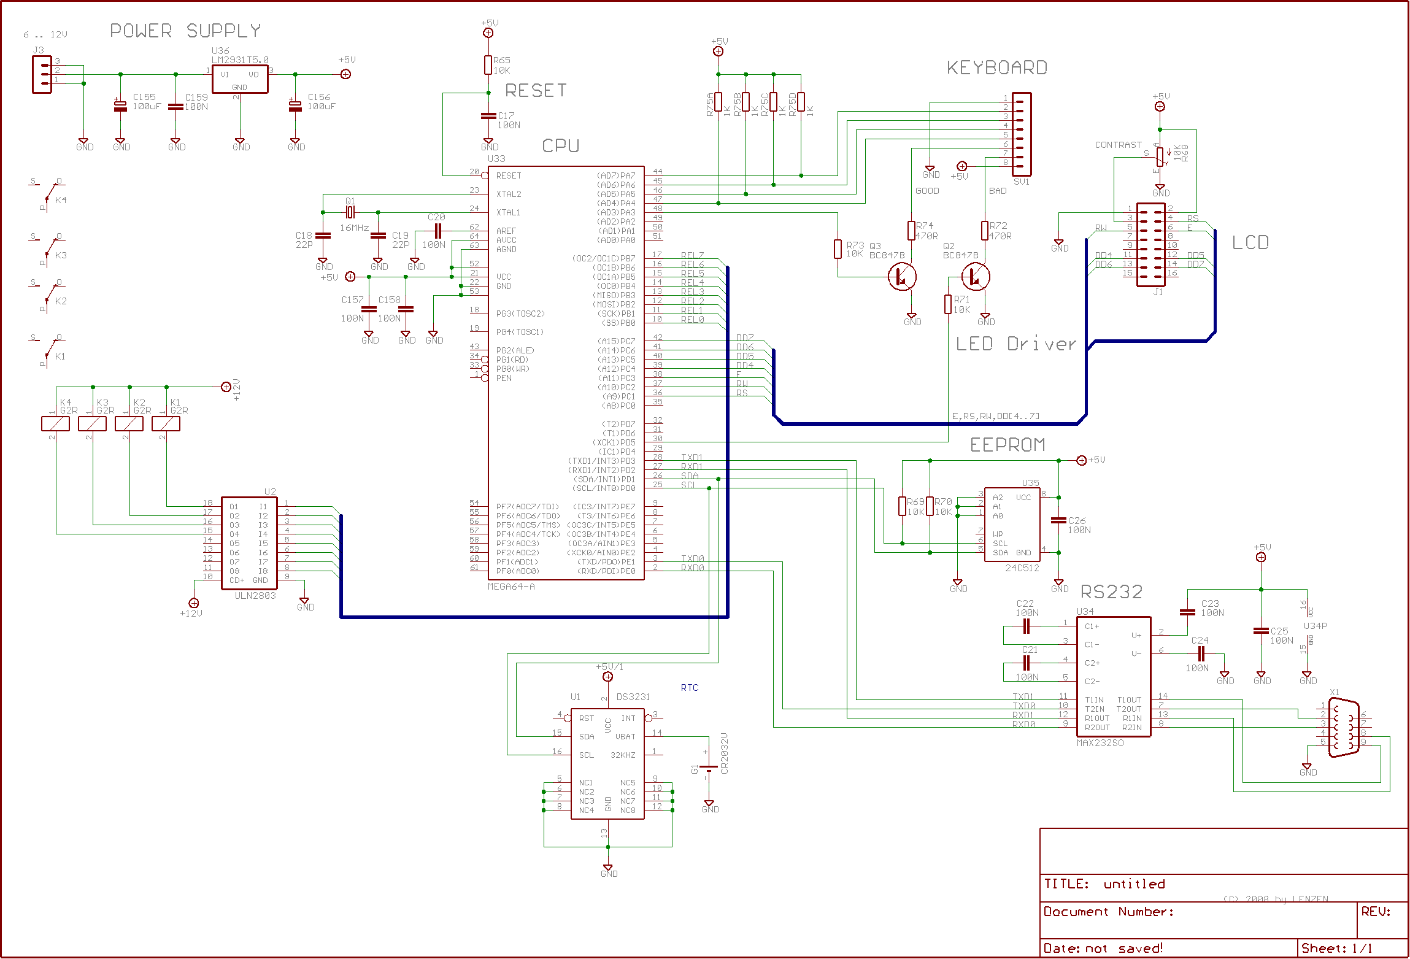Click the RS232 section heading
Image resolution: width=1410 pixels, height=959 pixels.
(x=1112, y=592)
